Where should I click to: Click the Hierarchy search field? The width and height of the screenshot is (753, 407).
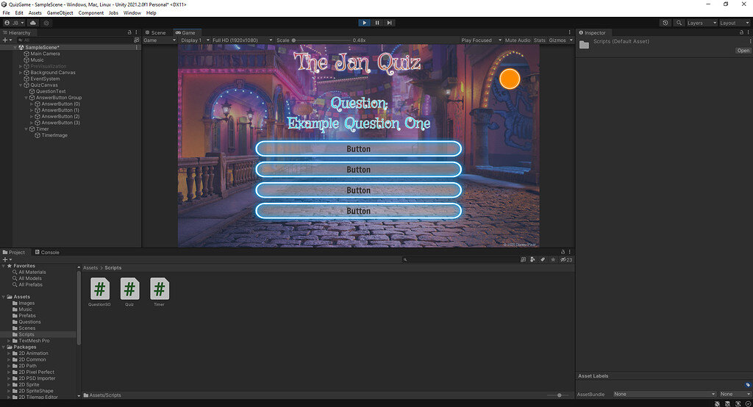(x=74, y=40)
